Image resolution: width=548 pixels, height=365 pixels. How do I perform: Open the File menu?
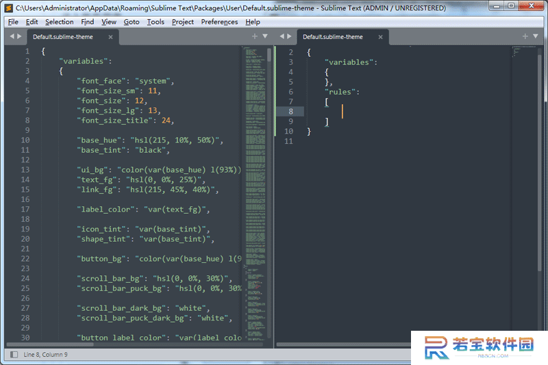[13, 22]
